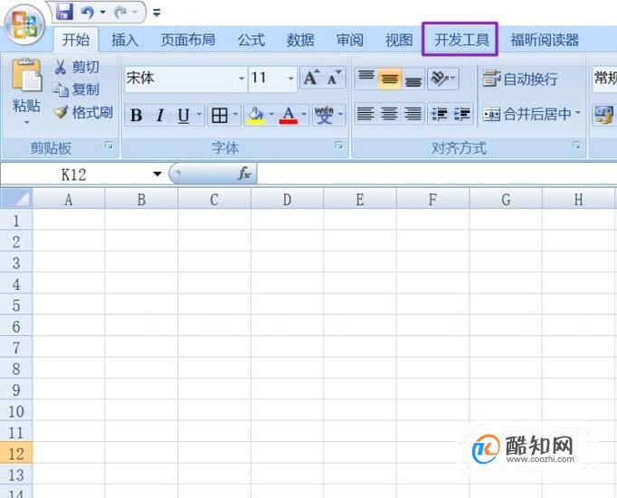Open the 数据 ribbon tab
617x498 pixels.
coord(300,40)
